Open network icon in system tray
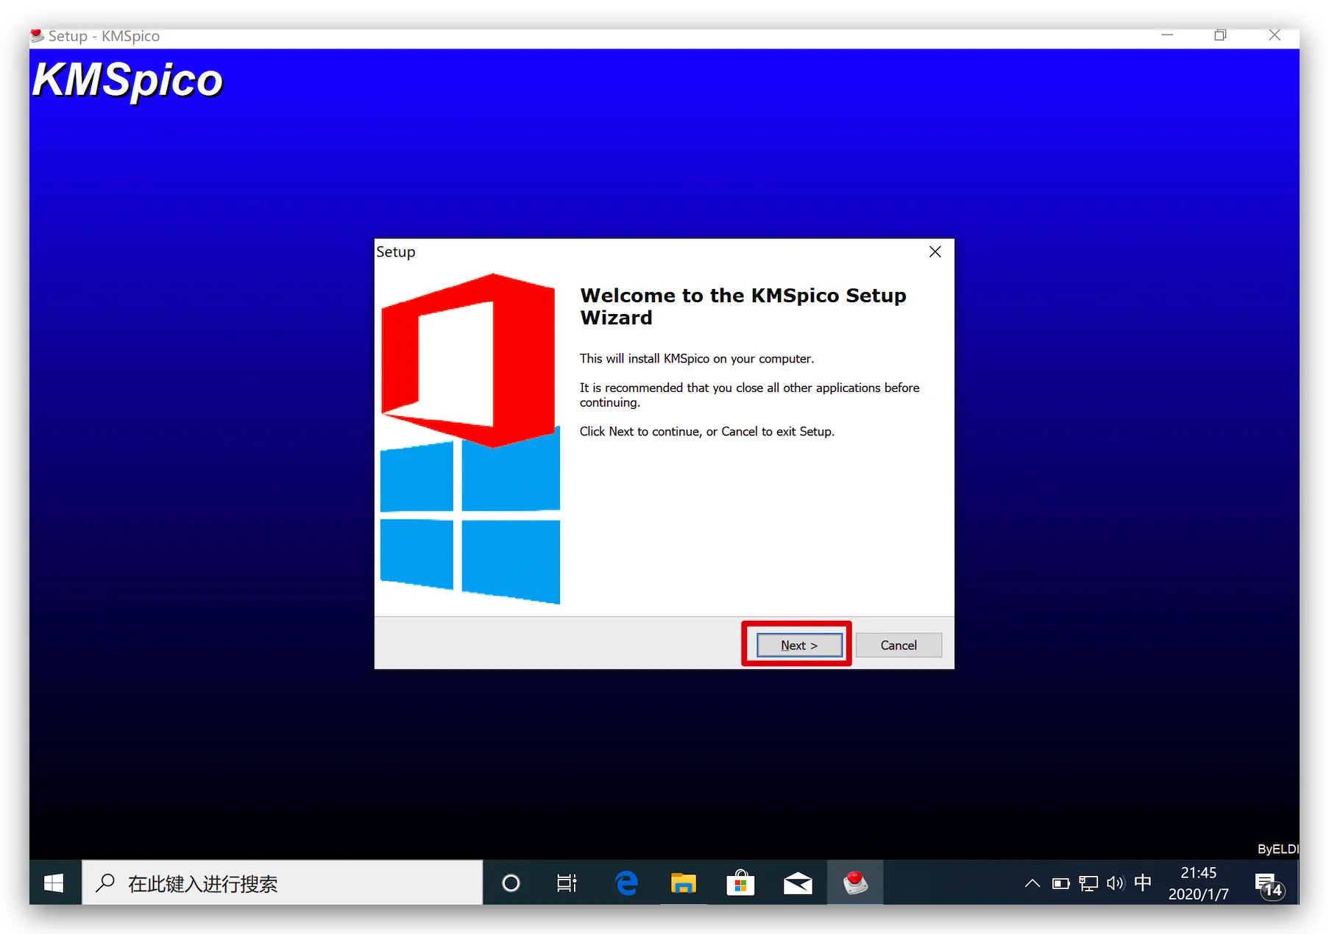The width and height of the screenshot is (1329, 934). 1088,883
